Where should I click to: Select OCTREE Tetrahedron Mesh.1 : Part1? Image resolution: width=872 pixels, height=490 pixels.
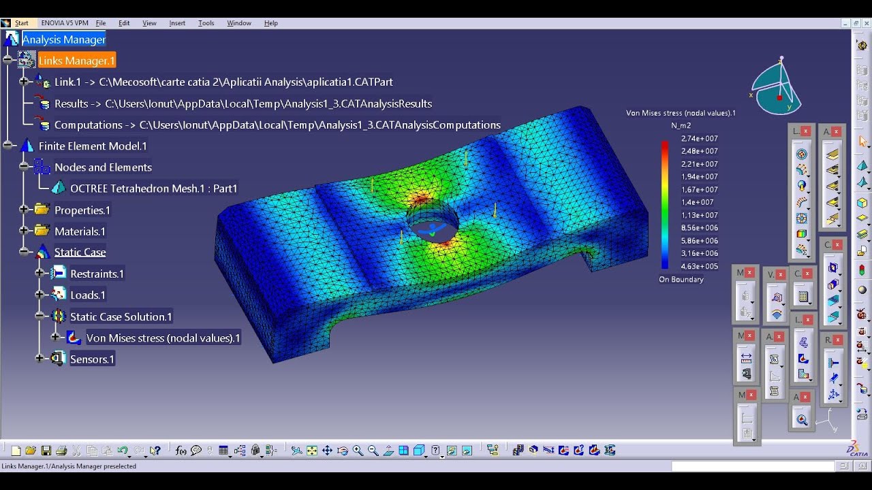point(154,189)
